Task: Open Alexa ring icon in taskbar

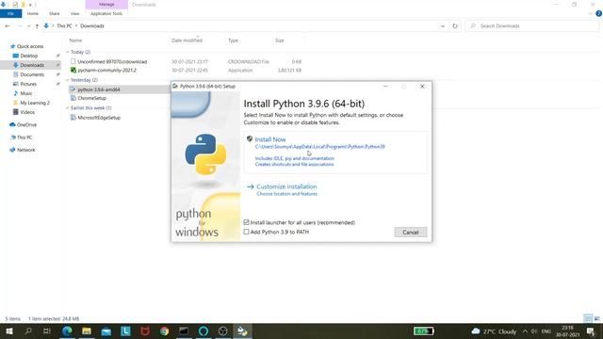Action: coord(204,331)
